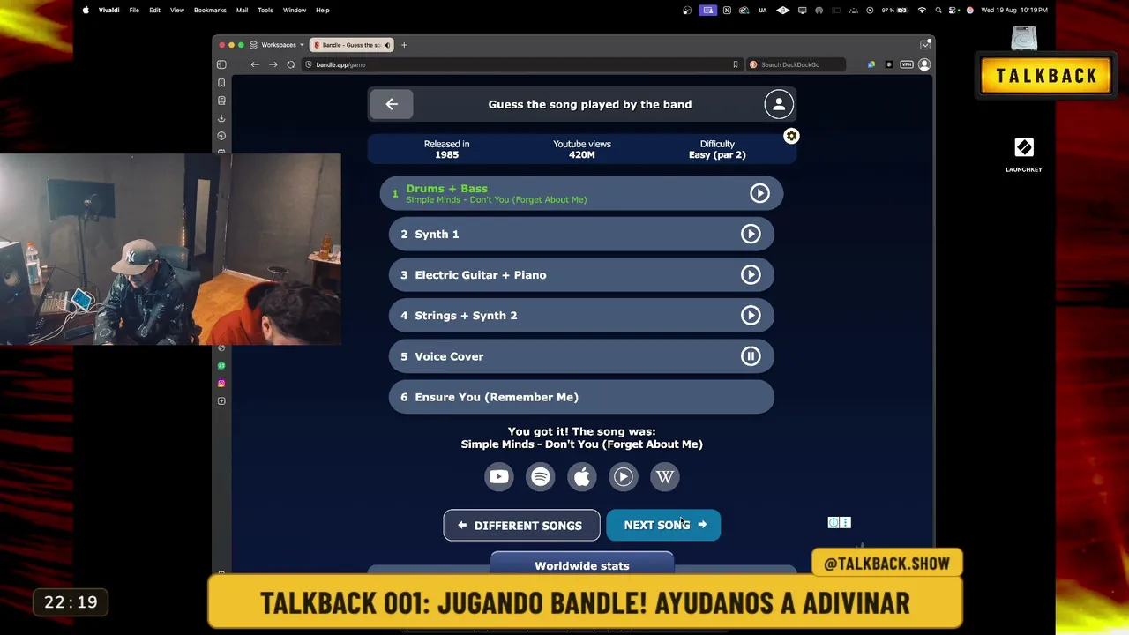Screen dimensions: 1129x635
Task: Click the browser forward arrow
Action: (273, 64)
